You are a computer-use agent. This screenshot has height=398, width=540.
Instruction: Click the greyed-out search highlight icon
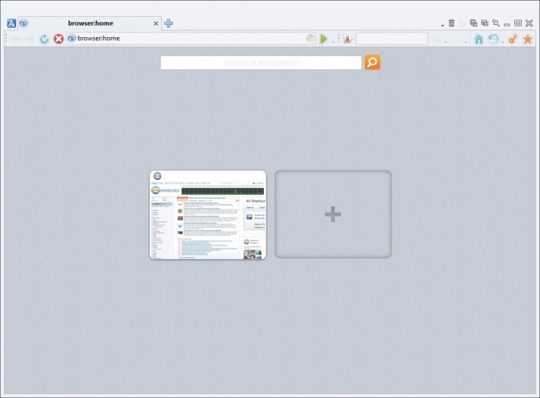(x=456, y=39)
